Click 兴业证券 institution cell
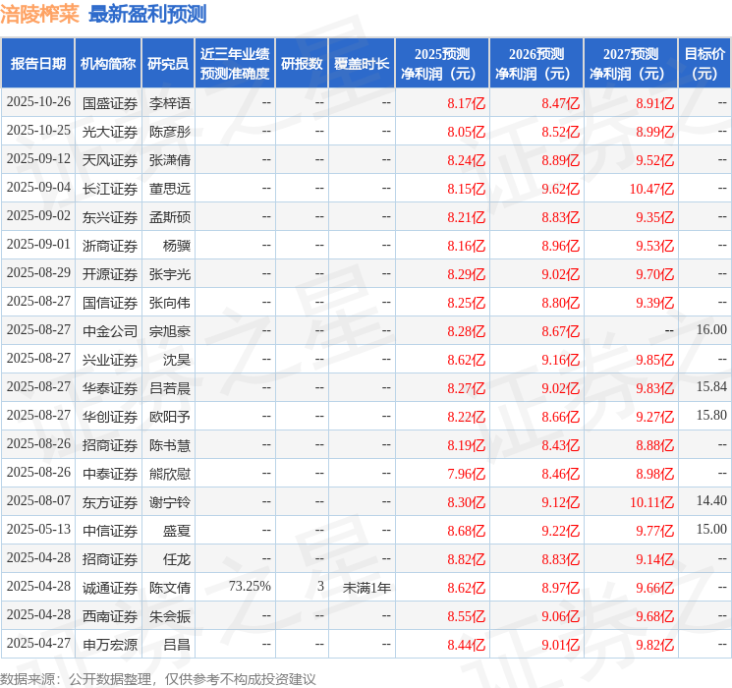The width and height of the screenshot is (732, 688). (x=110, y=360)
